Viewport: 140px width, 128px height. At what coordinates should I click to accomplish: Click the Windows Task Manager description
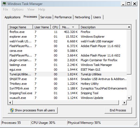coord(96,65)
